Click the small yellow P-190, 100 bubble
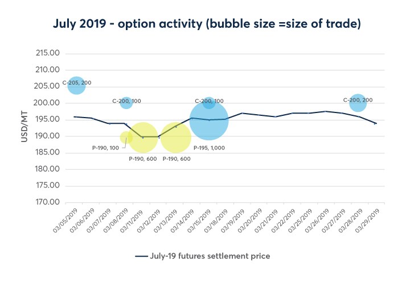 (x=126, y=137)
